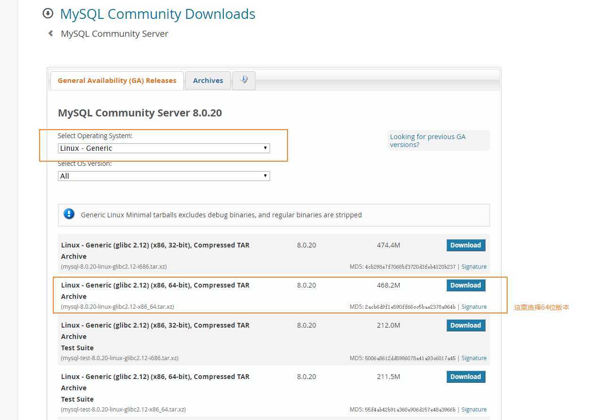Screen dimensions: 600x420
Task: Click the "Select Operating System:" label
Action: (95, 136)
